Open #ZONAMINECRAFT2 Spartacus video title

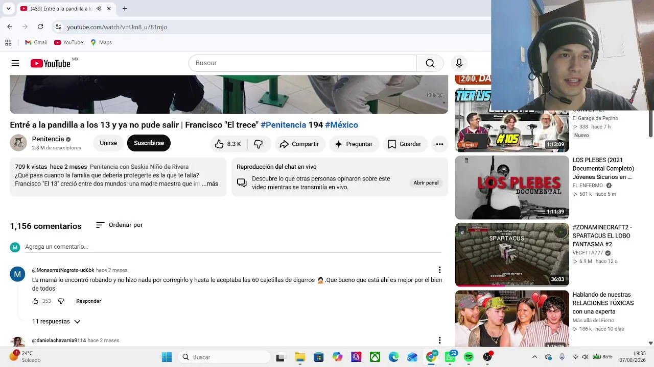click(x=602, y=236)
